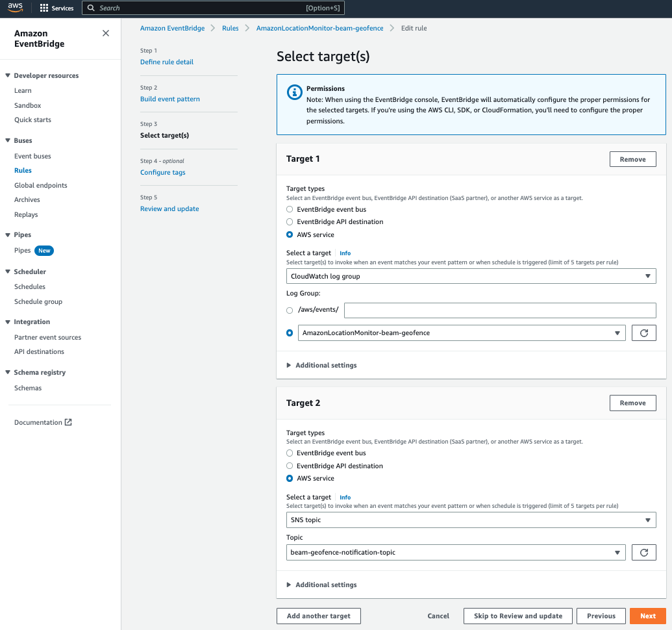Choose EventBridge API destination for Target 2
The height and width of the screenshot is (630, 672).
[x=289, y=466]
